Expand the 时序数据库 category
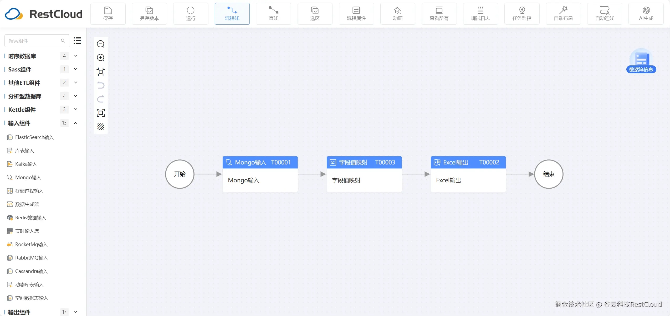 coord(76,56)
